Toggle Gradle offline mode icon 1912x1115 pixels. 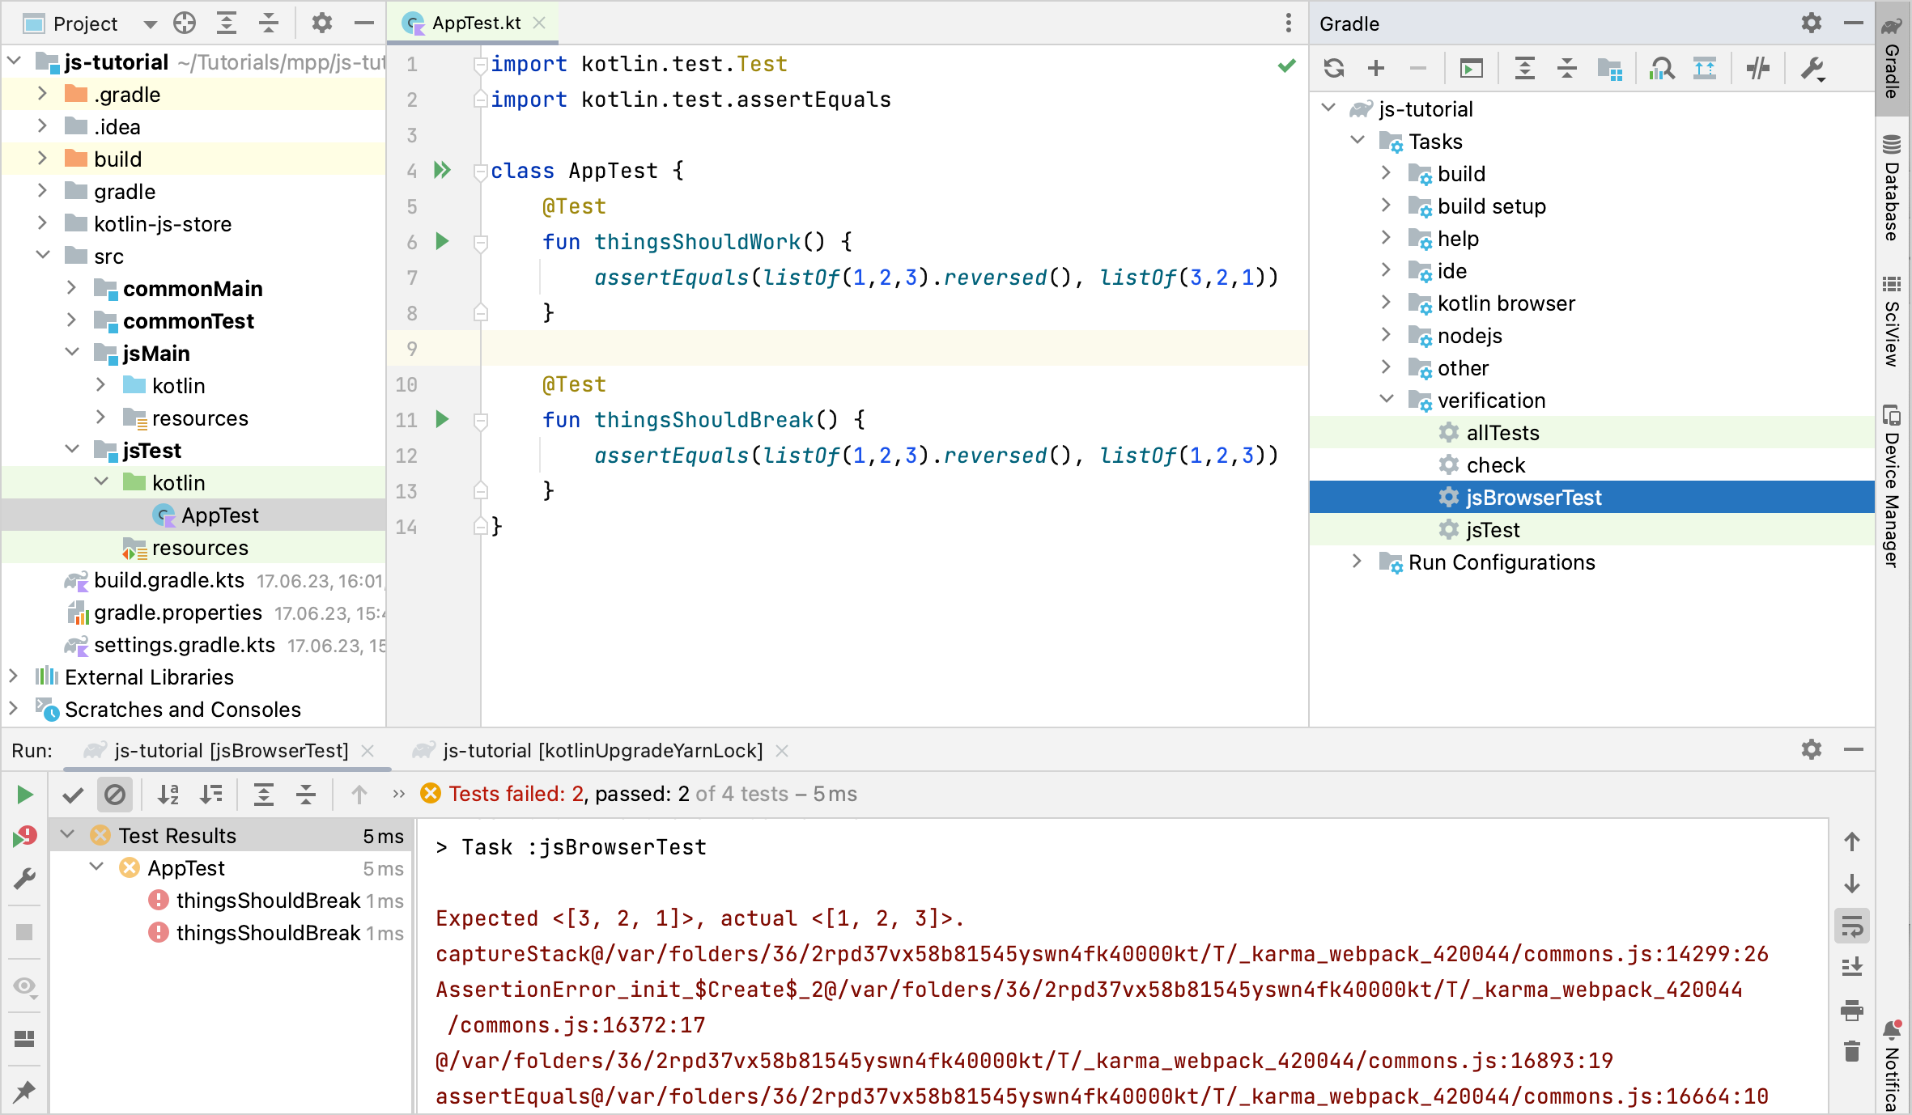pyautogui.click(x=1758, y=69)
